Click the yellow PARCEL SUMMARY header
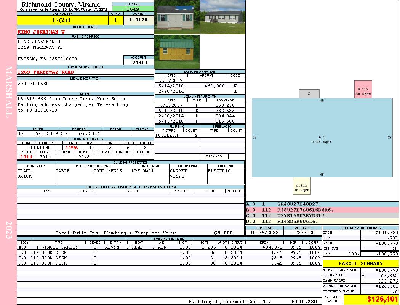The height and width of the screenshot is (305, 400). coord(360,263)
